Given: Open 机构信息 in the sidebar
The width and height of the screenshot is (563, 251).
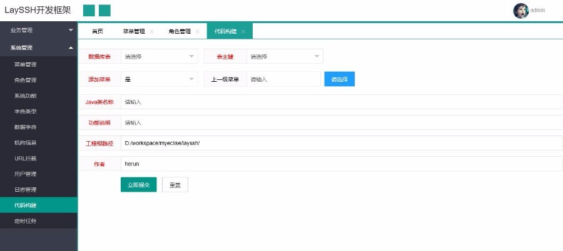Looking at the screenshot, I should [x=38, y=143].
